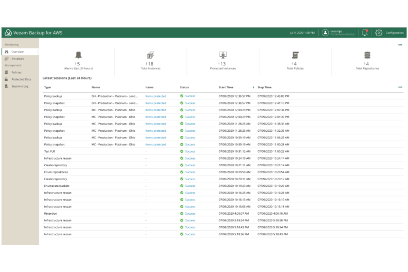The width and height of the screenshot is (408, 272).
Task: Click the Total Repositories database icon
Action: 367,55
